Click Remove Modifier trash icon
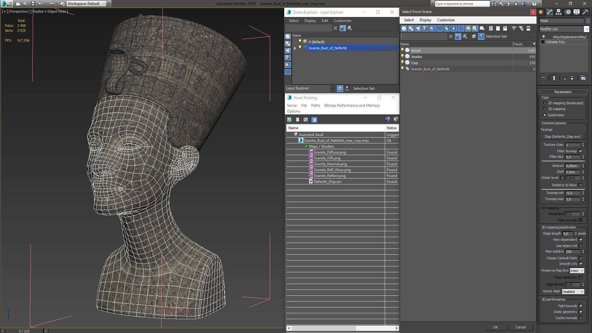This screenshot has width=592, height=333. 572,78
